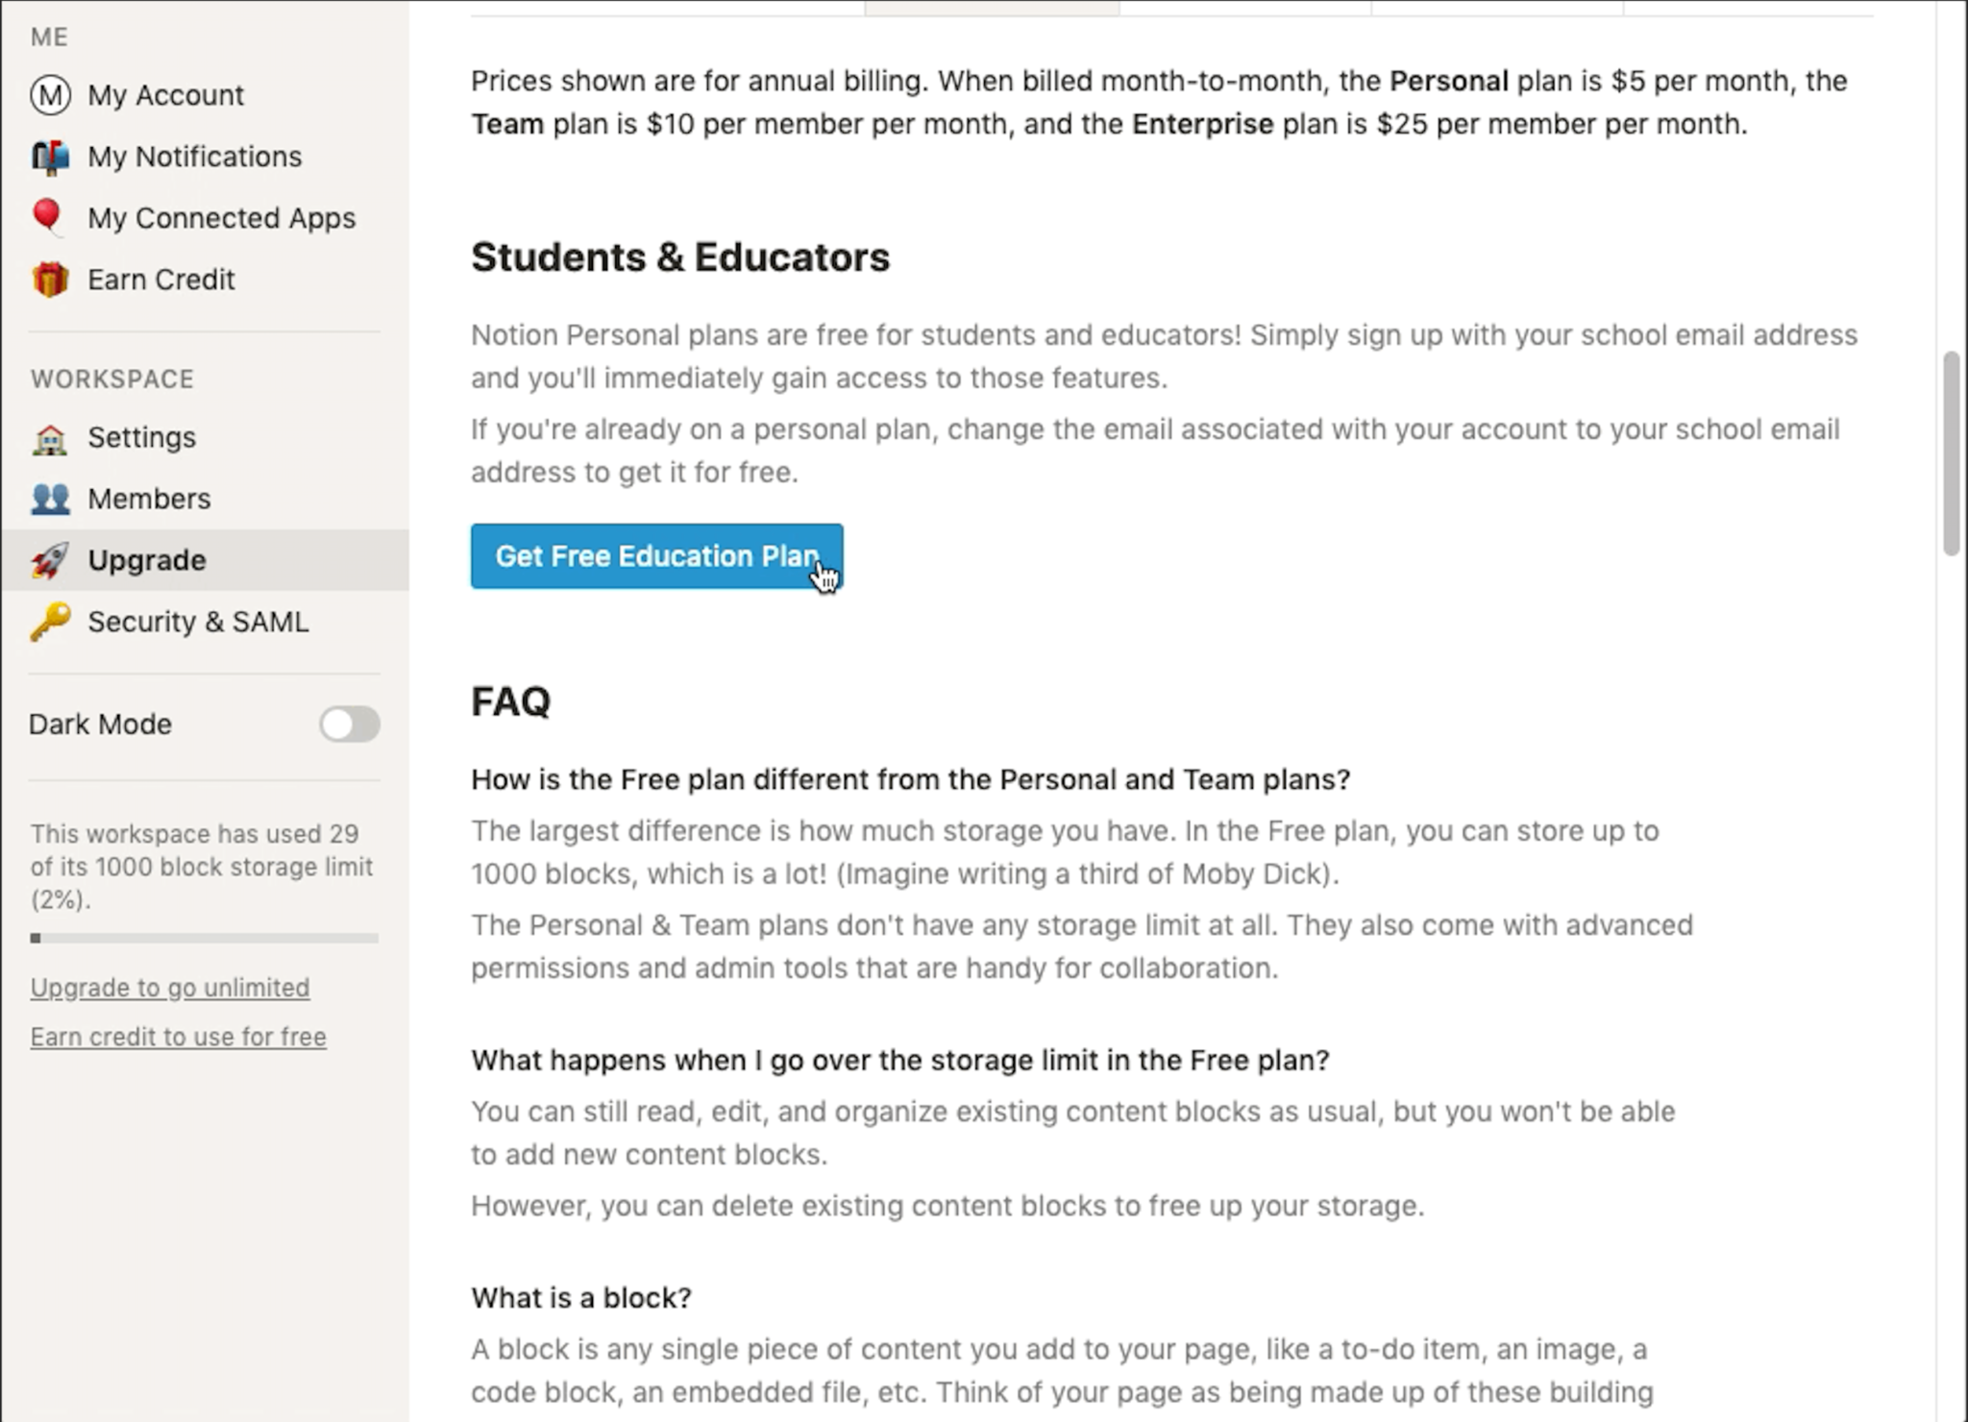Open My Notifications in sidebar
Screen dimensions: 1968x1422
click(194, 157)
